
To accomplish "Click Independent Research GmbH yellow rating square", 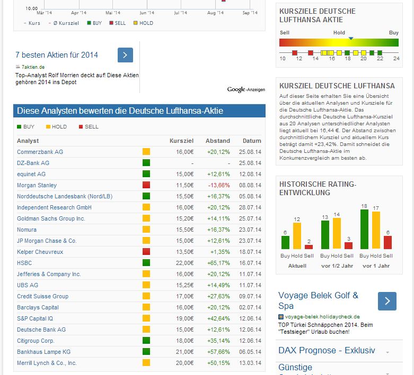I will click(146, 207).
